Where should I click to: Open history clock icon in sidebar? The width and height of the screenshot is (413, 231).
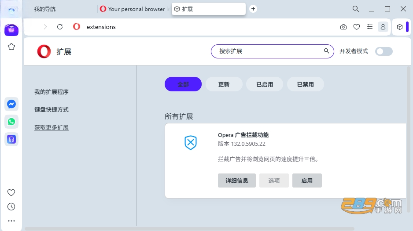point(11,207)
